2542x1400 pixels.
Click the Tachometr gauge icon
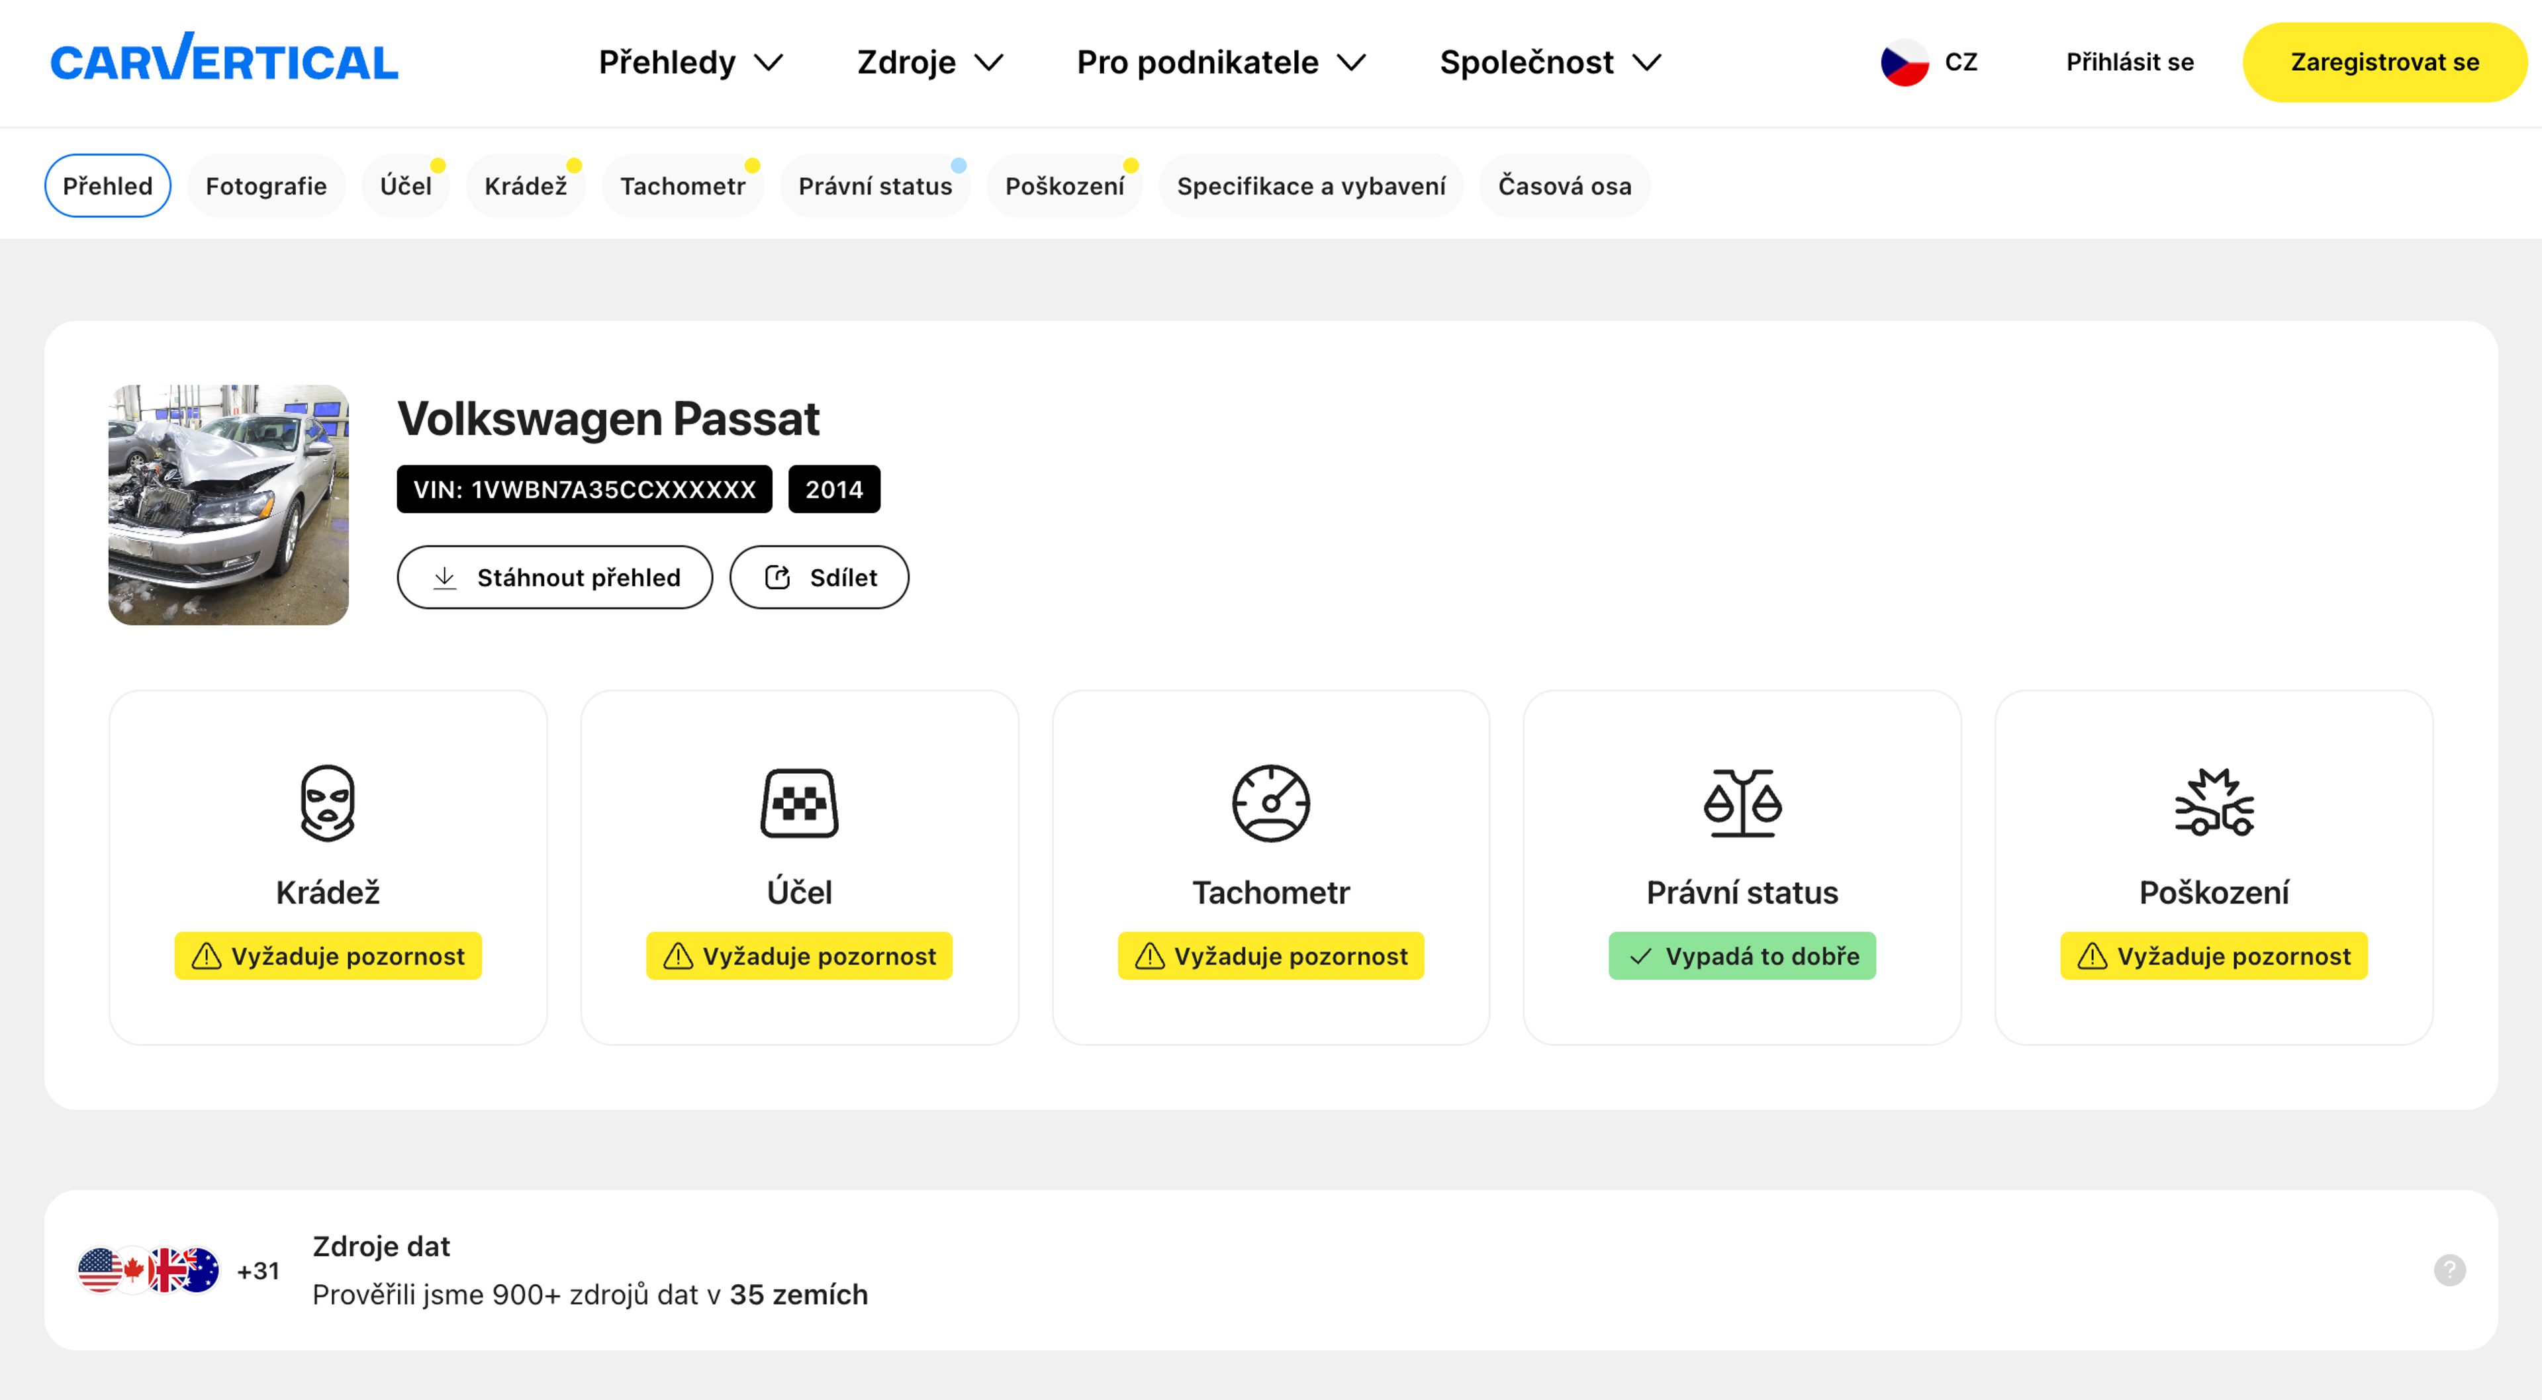(1270, 802)
